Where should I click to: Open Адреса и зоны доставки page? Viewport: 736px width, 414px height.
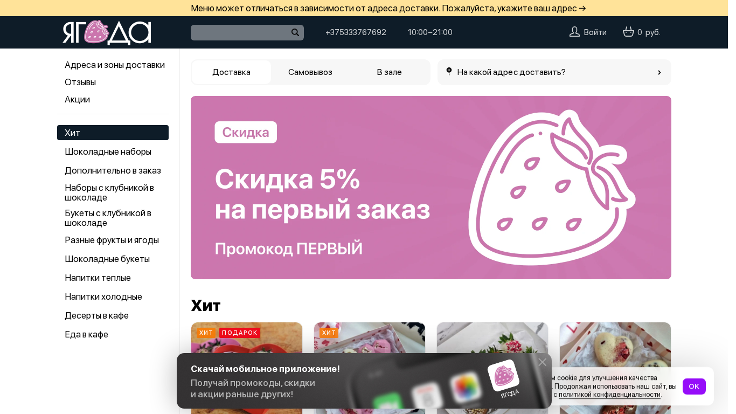pyautogui.click(x=115, y=65)
